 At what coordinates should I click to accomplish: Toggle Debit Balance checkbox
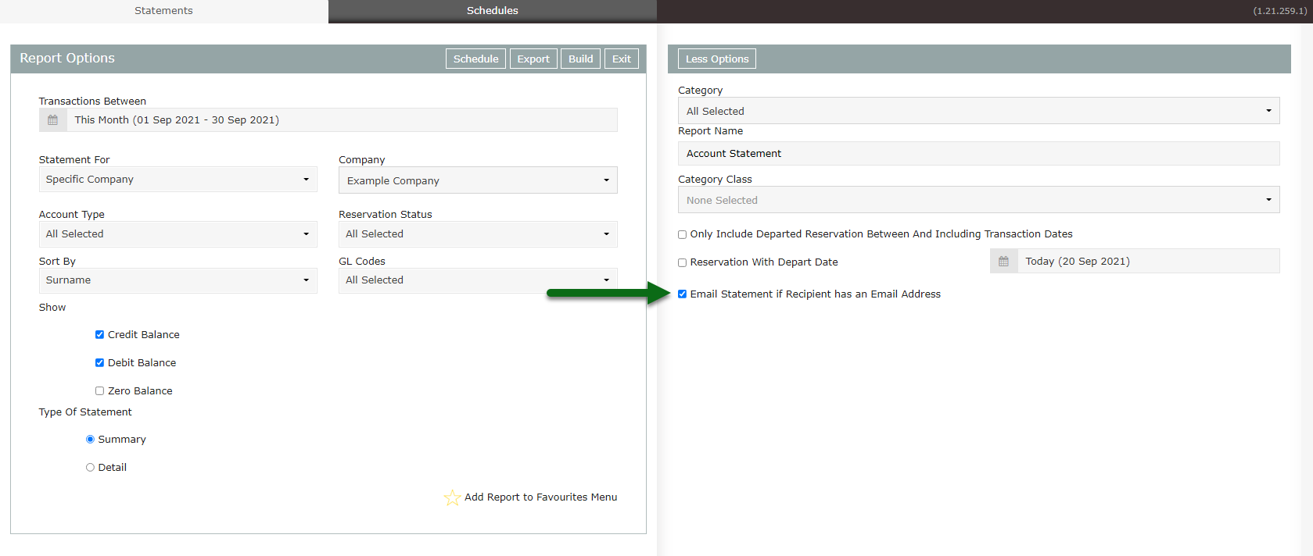point(99,363)
